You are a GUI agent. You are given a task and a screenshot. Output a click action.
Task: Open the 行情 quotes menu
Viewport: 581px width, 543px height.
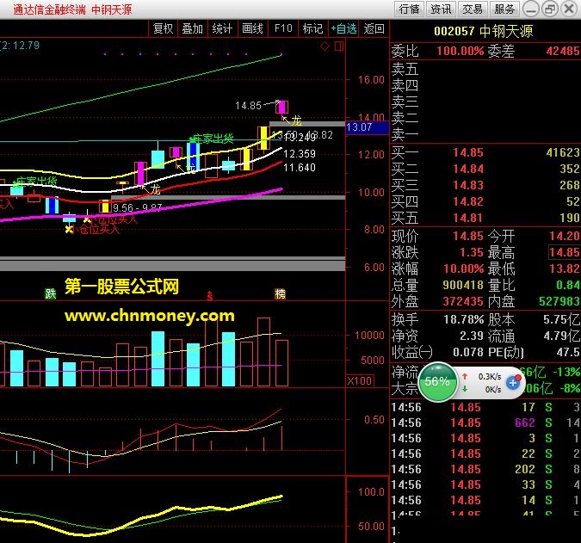pos(409,9)
